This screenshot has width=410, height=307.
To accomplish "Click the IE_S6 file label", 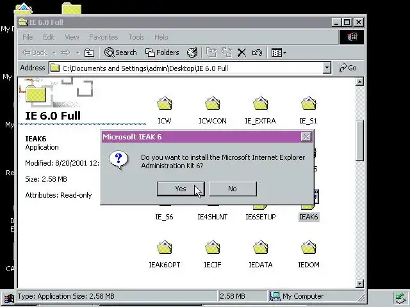I will click(164, 217).
